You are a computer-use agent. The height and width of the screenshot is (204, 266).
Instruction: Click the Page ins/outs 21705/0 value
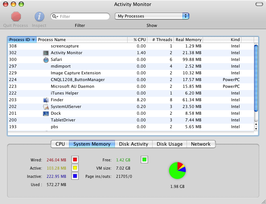124,176
